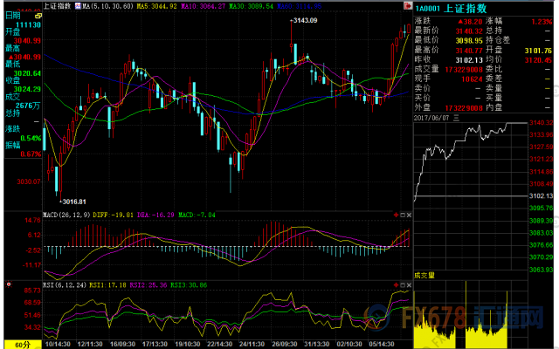The height and width of the screenshot is (349, 559).
Task: Click the 3016.81 low price marker
Action: pyautogui.click(x=72, y=200)
